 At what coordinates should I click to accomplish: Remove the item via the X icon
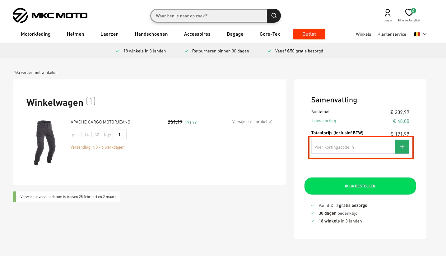pyautogui.click(x=270, y=122)
